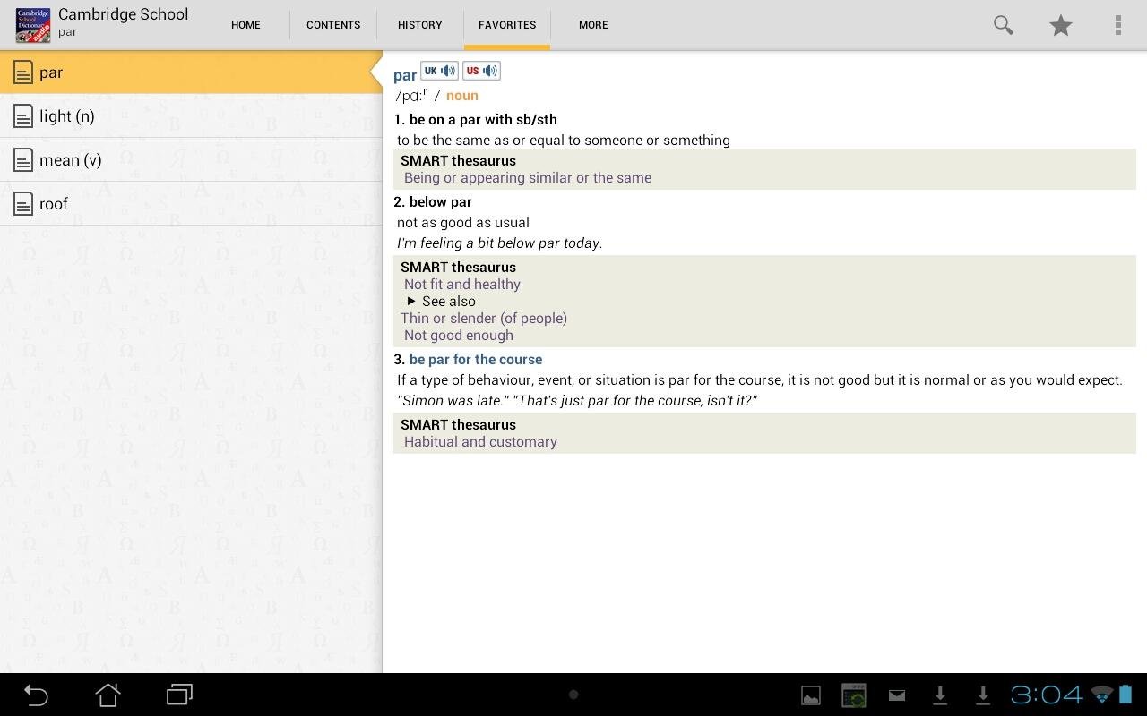Switch to the Contents tab
The height and width of the screenshot is (716, 1147).
pyautogui.click(x=333, y=25)
